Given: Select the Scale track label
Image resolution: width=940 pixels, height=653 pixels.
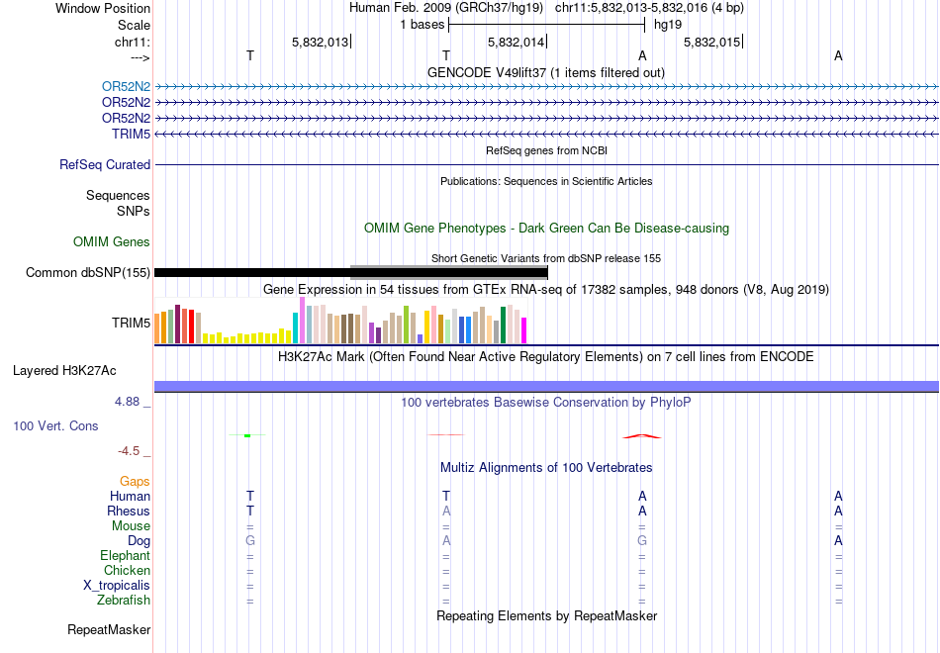Looking at the screenshot, I should [x=134, y=25].
